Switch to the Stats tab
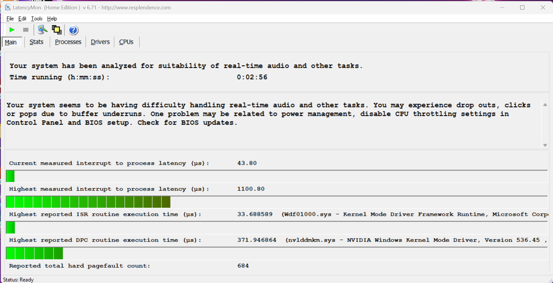Image resolution: width=553 pixels, height=283 pixels. tap(36, 42)
